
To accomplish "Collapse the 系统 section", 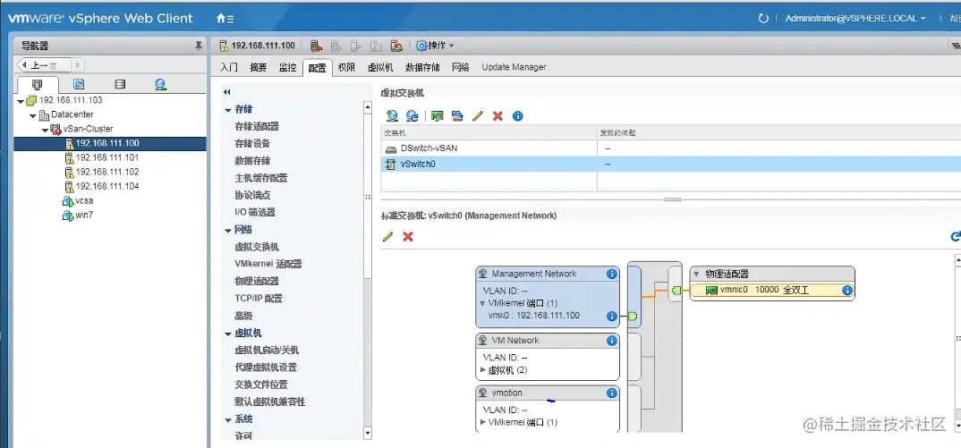I will coord(228,419).
